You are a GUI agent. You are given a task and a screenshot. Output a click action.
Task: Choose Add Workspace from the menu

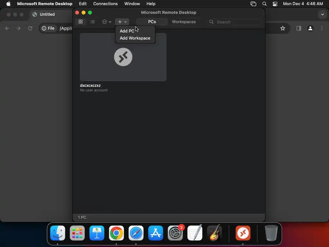click(x=135, y=38)
